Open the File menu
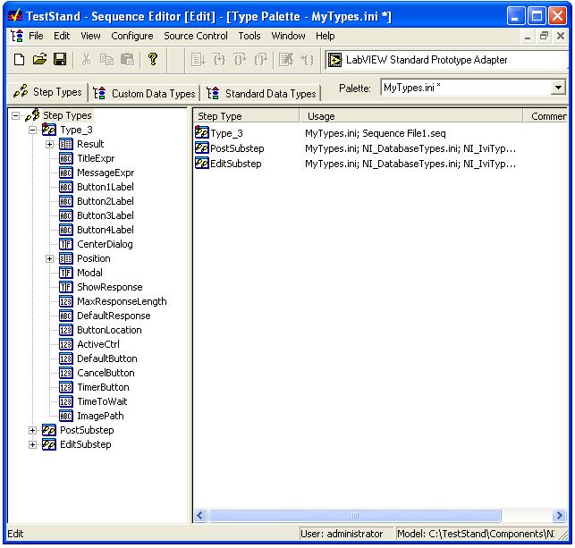The width and height of the screenshot is (575, 548). coord(36,36)
